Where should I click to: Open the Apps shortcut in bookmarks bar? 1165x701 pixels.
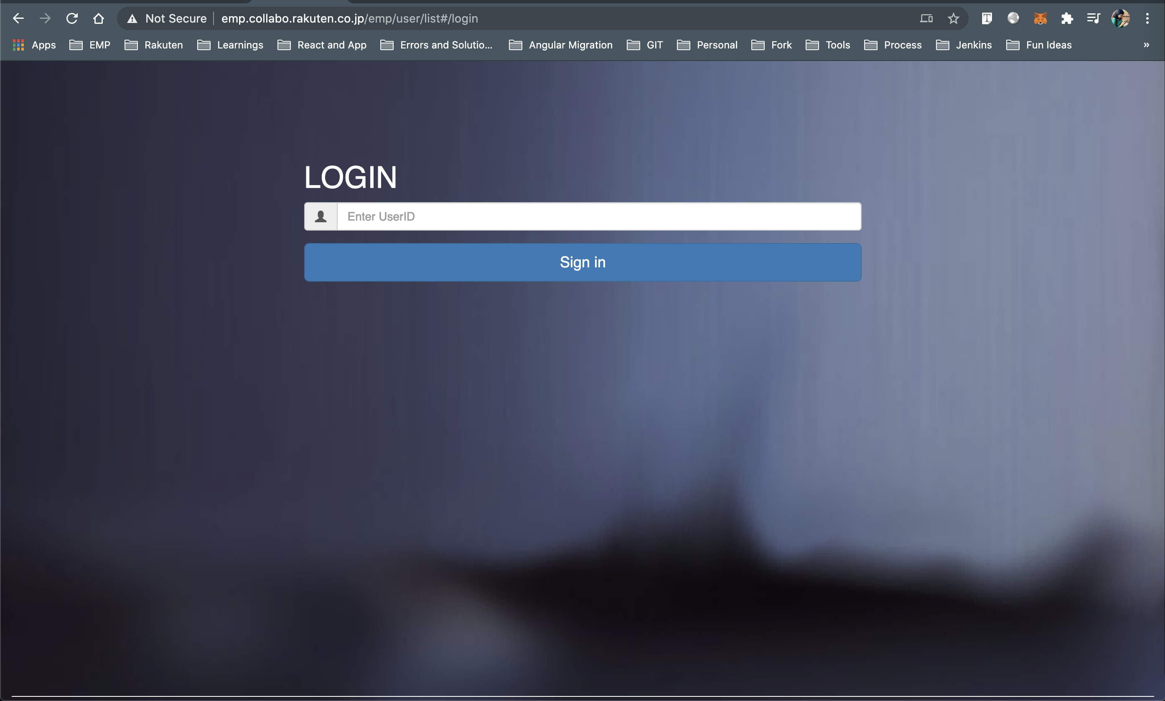pos(35,45)
